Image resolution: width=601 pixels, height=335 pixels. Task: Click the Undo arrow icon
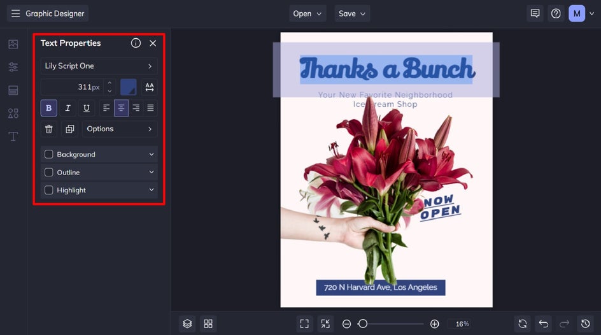click(x=544, y=324)
